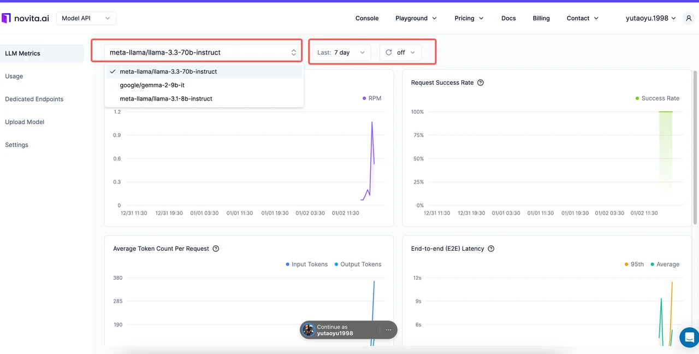This screenshot has width=699, height=354.
Task: Click the user profile avatar icon
Action: (688, 18)
